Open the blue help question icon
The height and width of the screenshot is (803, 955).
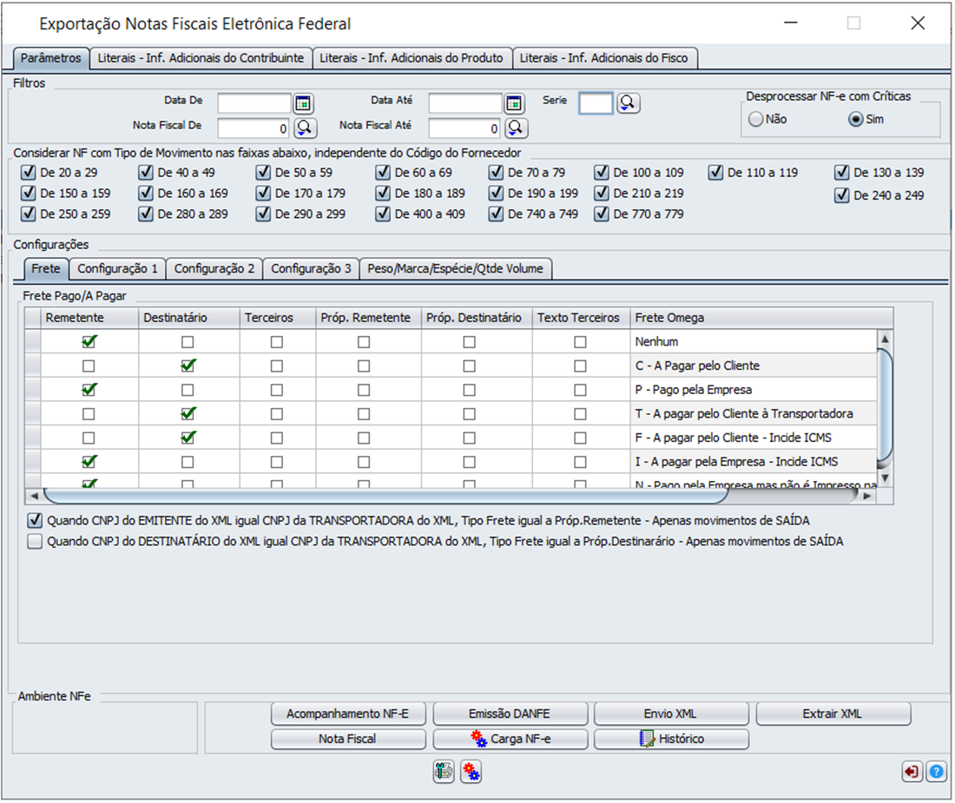[x=936, y=772]
